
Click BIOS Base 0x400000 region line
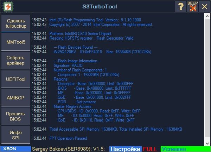coord(95,88)
